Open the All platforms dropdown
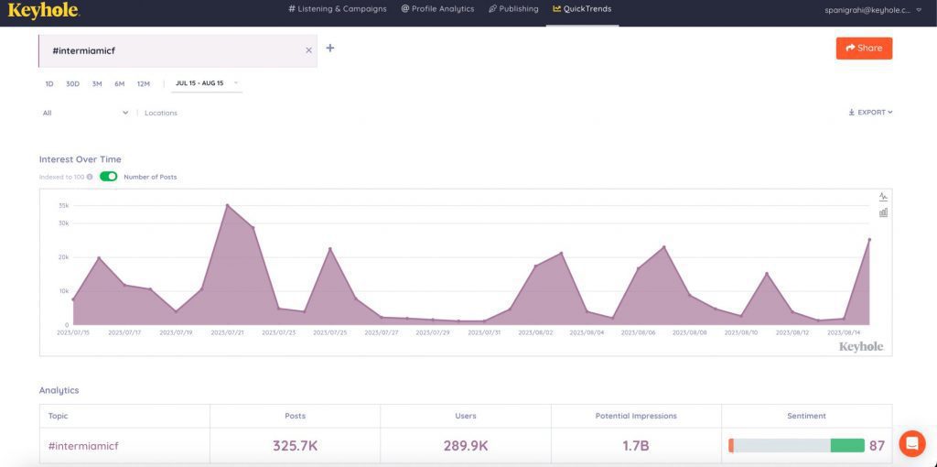 point(85,113)
